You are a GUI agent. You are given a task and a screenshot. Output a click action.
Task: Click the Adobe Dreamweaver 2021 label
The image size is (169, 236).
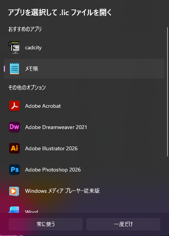click(56, 127)
